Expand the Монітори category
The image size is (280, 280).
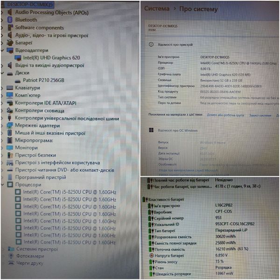point(2,148)
